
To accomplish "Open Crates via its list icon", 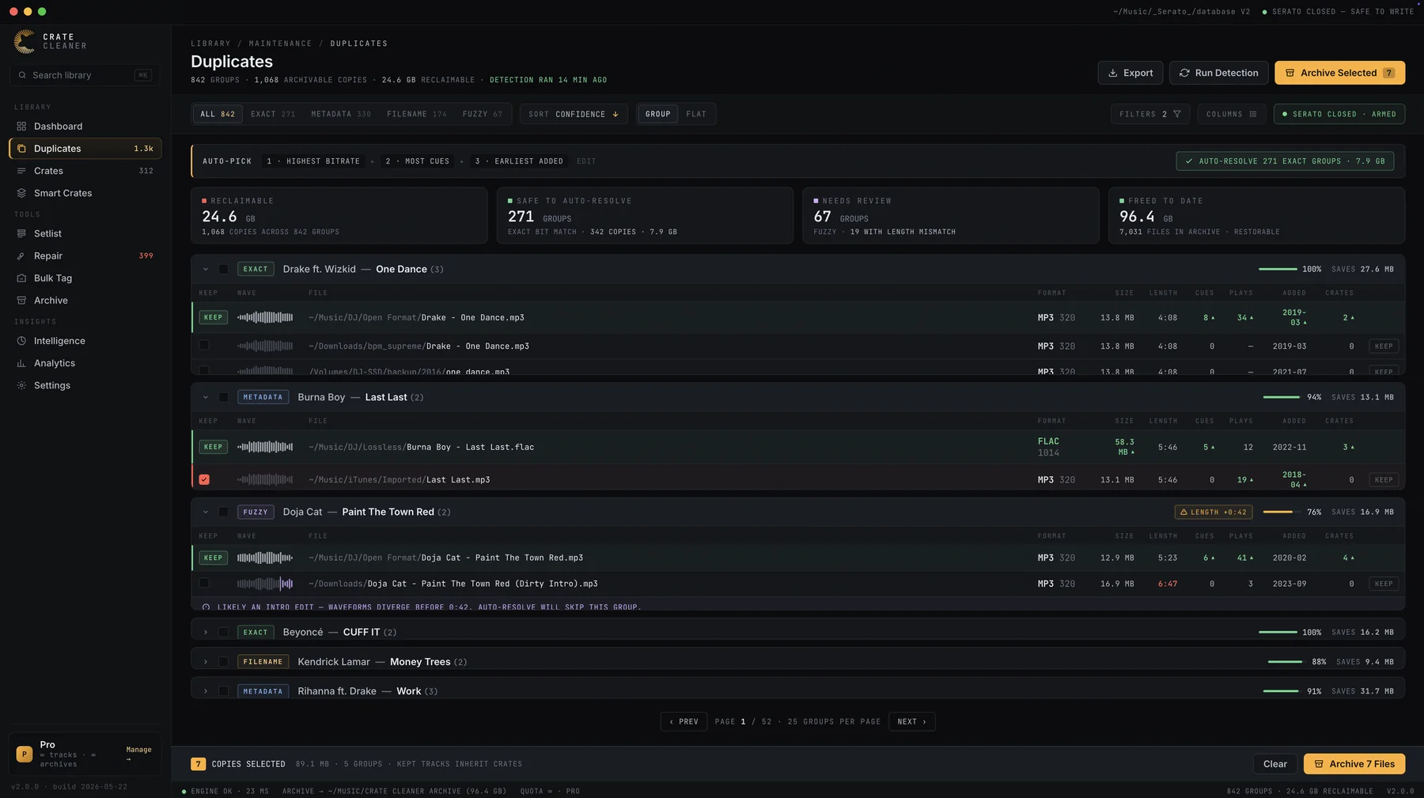I will click(21, 171).
